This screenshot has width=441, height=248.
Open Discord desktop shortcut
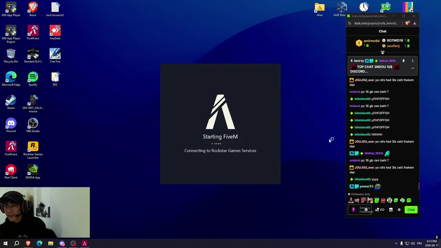[x=11, y=125]
